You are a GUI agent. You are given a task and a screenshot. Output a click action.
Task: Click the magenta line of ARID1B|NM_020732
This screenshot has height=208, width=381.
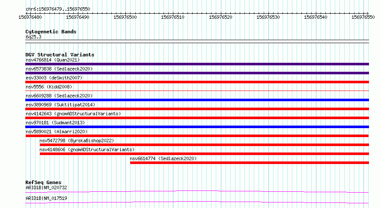pyautogui.click(x=197, y=191)
